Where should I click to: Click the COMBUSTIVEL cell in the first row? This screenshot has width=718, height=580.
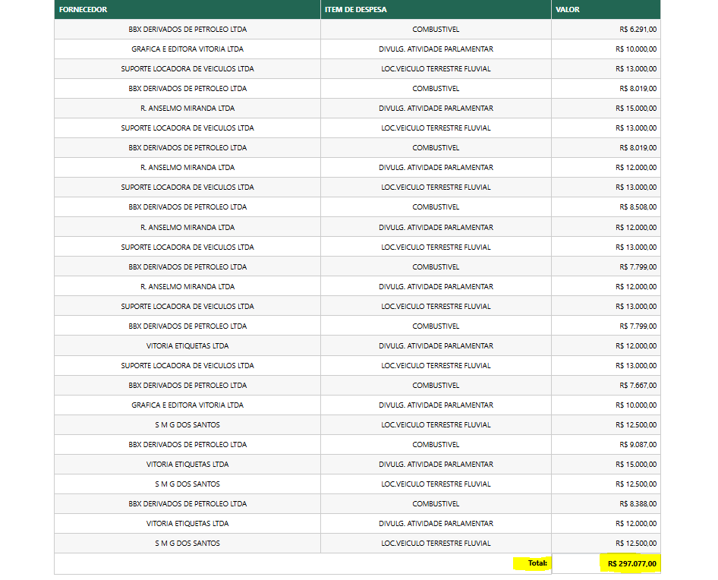point(436,30)
